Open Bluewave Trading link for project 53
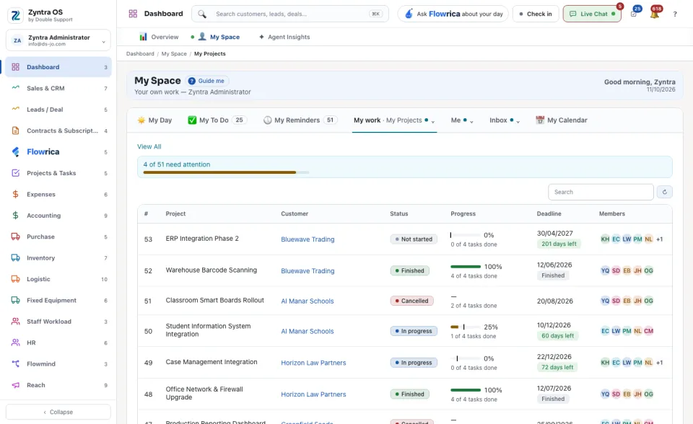The width and height of the screenshot is (693, 424). [308, 239]
